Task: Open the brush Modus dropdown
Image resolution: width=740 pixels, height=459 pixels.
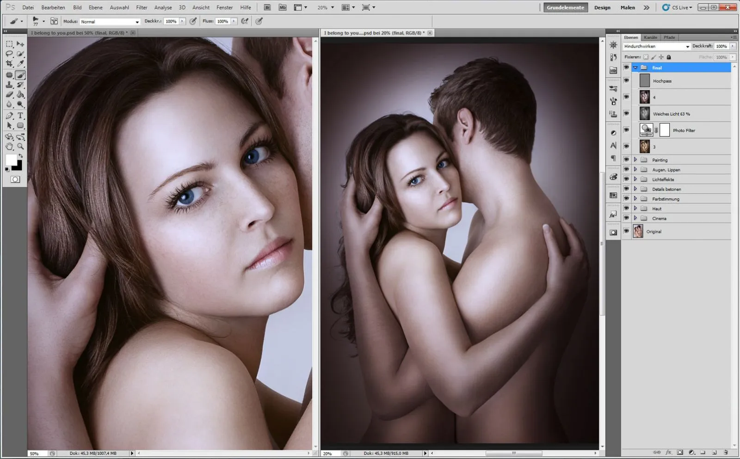Action: click(110, 22)
